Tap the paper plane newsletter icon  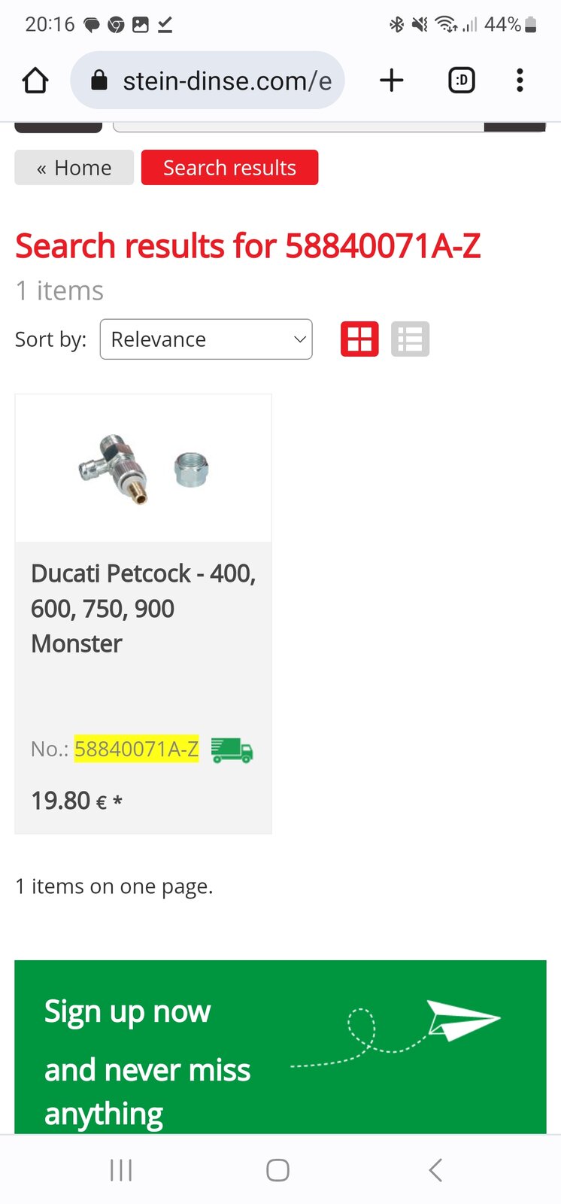tap(462, 1019)
